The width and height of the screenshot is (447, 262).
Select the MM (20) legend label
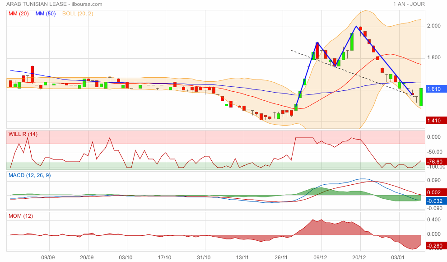coord(19,14)
